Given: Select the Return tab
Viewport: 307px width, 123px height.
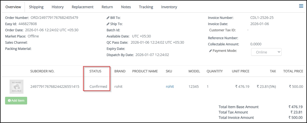Looking at the screenshot, I should point(107,7).
